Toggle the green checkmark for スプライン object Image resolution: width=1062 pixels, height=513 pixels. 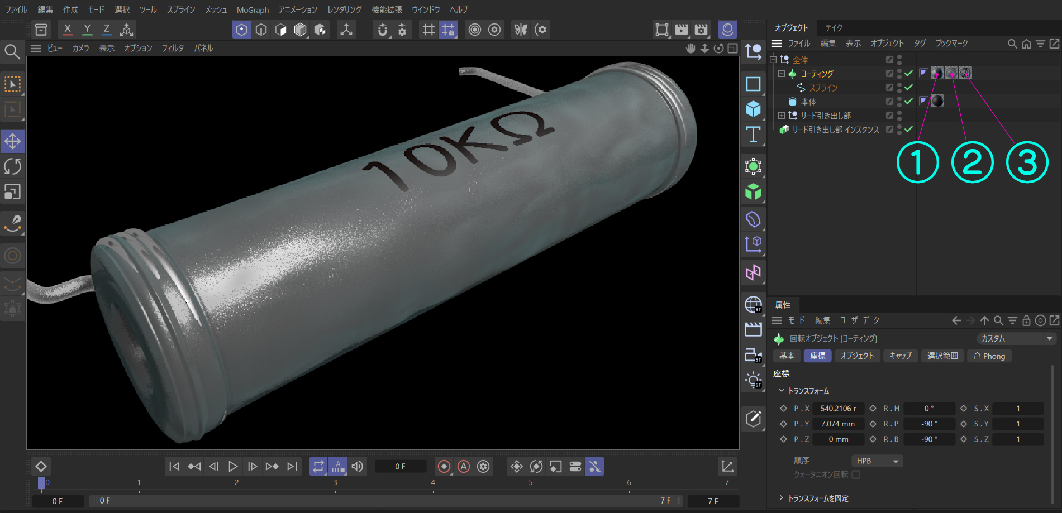tap(909, 88)
